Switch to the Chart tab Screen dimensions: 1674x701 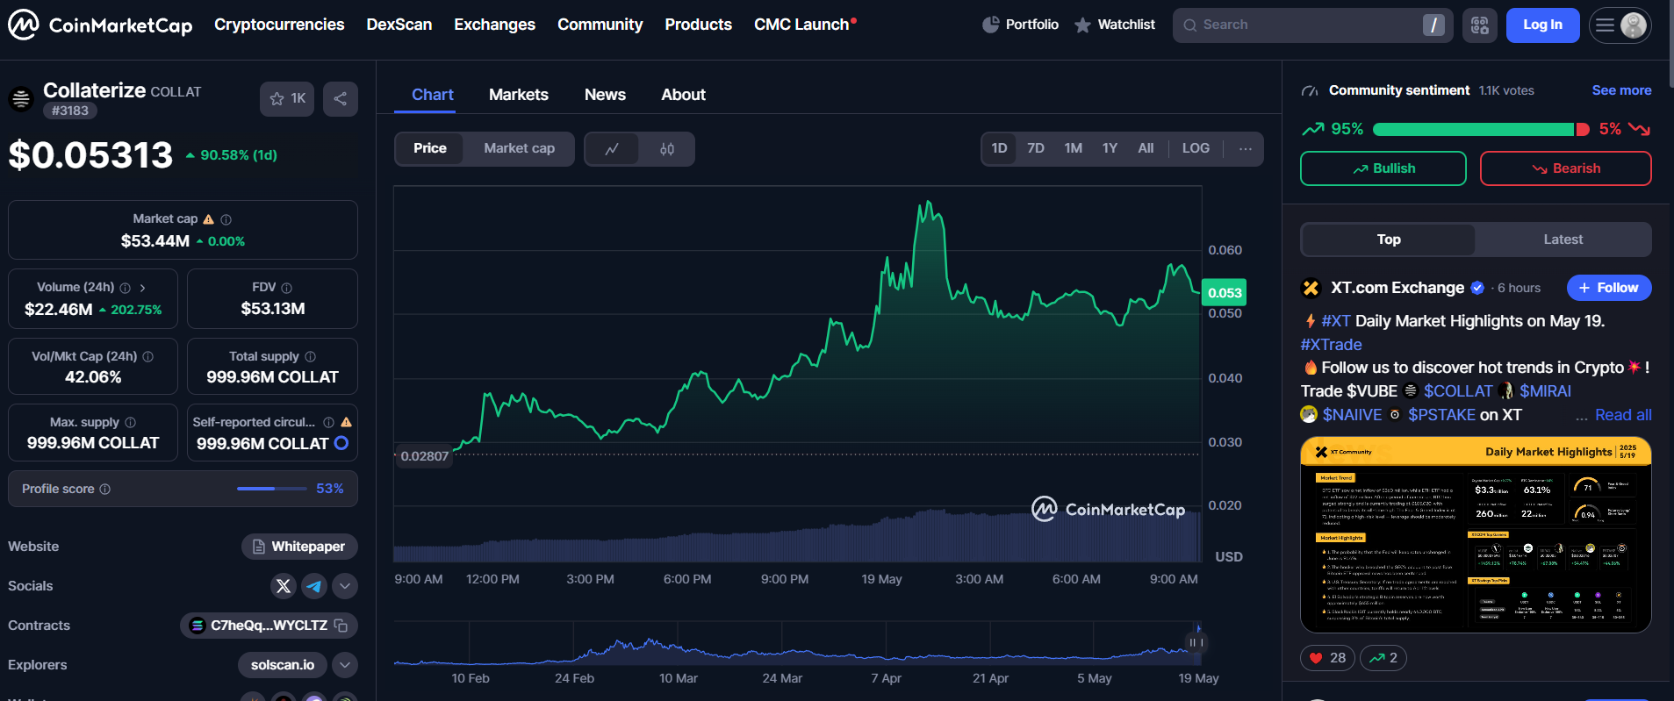click(433, 95)
